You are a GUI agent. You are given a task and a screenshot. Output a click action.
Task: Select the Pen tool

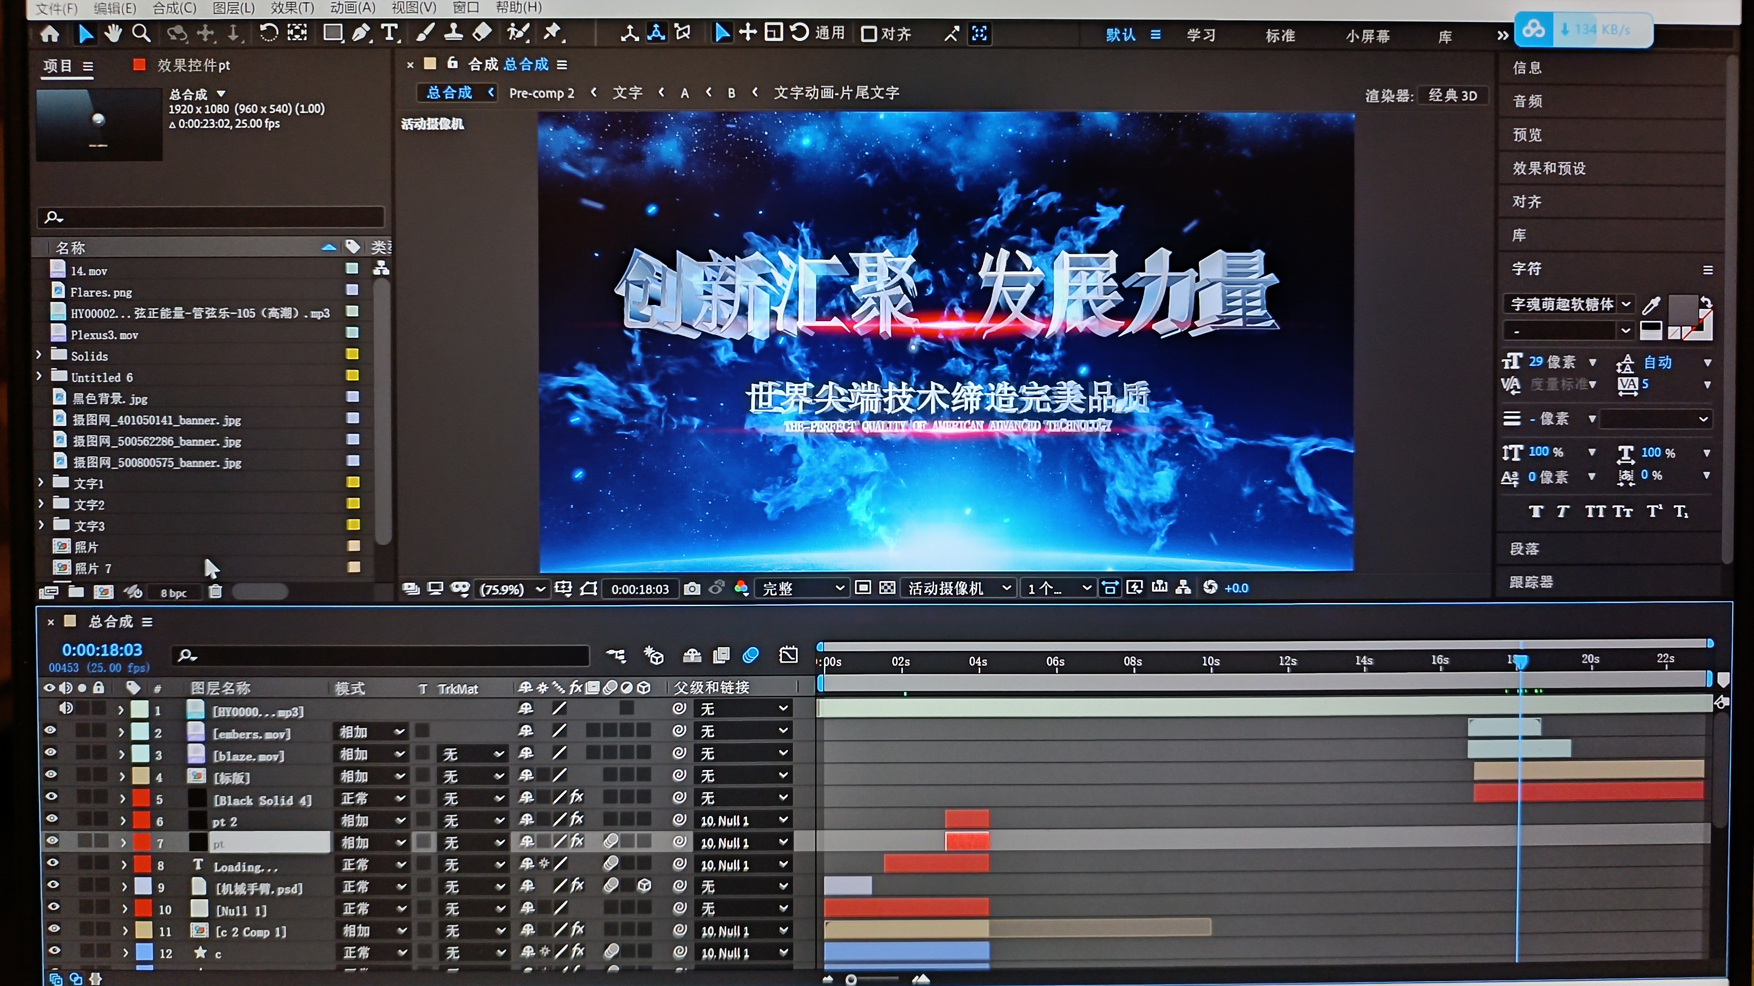point(362,33)
